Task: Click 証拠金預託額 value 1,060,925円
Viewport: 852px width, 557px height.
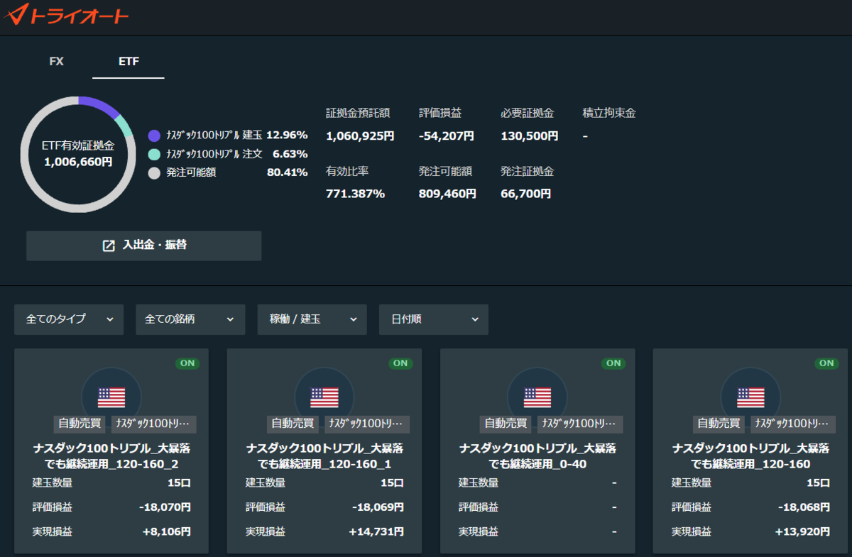Action: coord(360,136)
